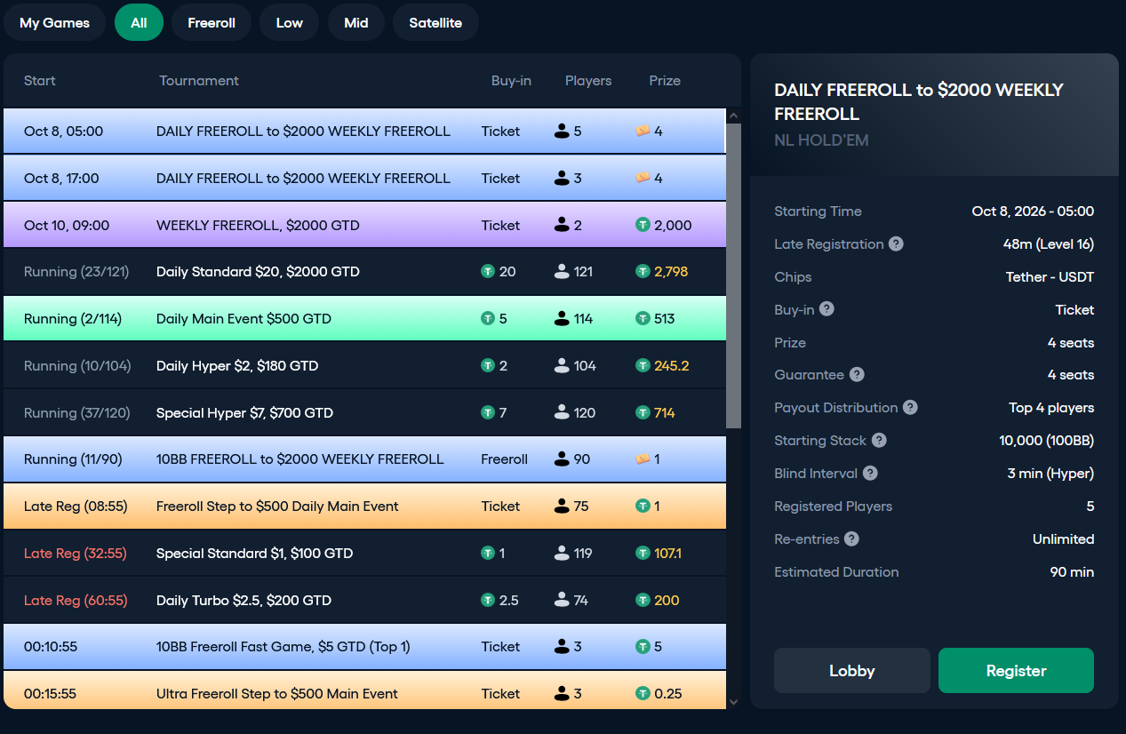Click players icon in Daily Main Event row
This screenshot has width=1126, height=734.
561,319
